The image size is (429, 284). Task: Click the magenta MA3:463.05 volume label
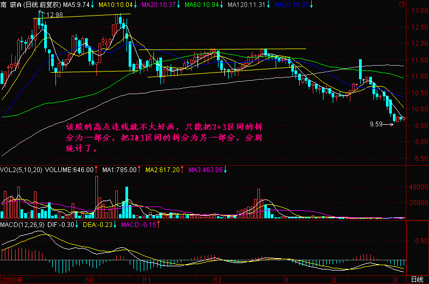pos(206,169)
